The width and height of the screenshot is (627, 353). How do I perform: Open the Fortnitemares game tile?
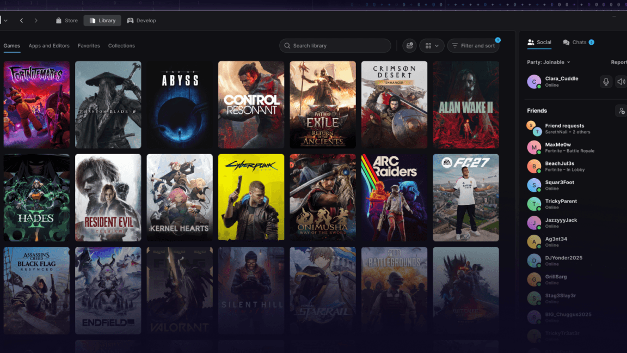tap(36, 105)
